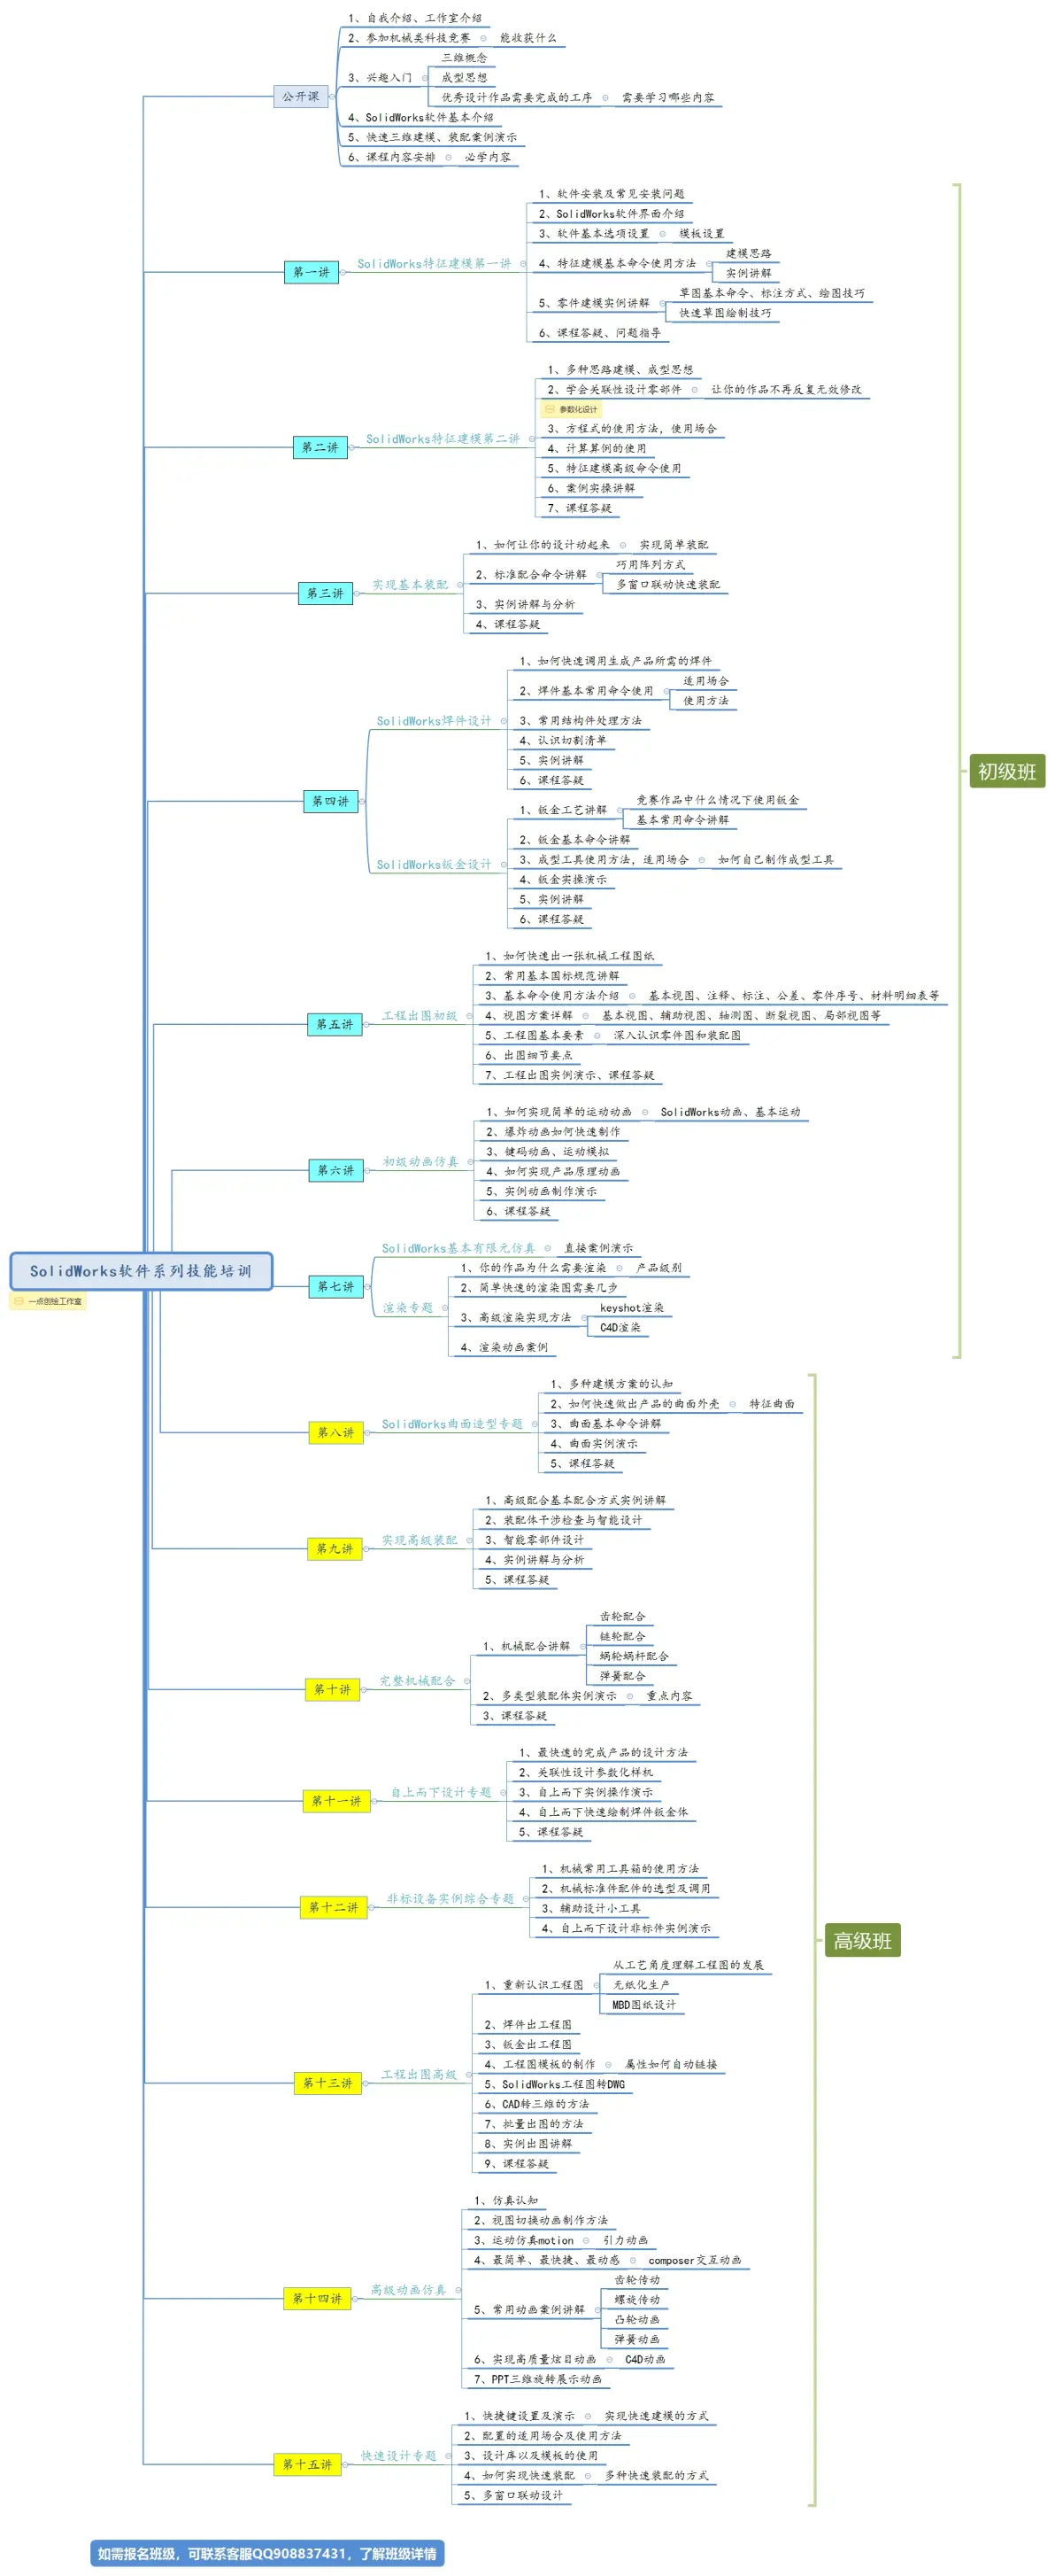Click the composer交互动画 leaf node
1055x2576 pixels.
[x=695, y=2260]
